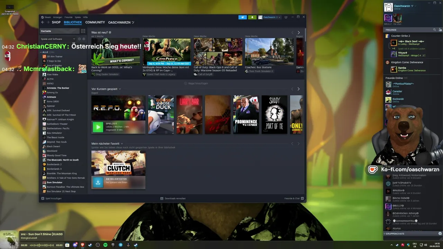The width and height of the screenshot is (443, 249).
Task: Open Epic Games launcher from the taskbar
Action: point(113,245)
